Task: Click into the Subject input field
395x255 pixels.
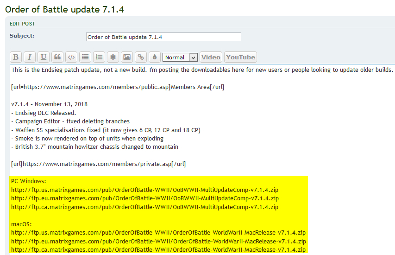Action: 163,37
